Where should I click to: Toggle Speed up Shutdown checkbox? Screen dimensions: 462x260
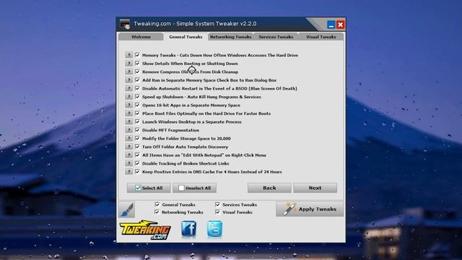coord(137,96)
